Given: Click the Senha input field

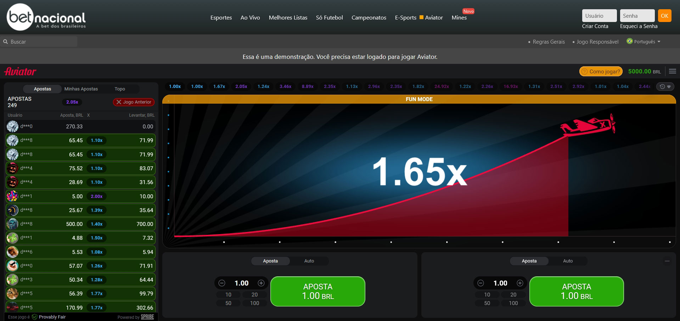Looking at the screenshot, I should point(637,16).
